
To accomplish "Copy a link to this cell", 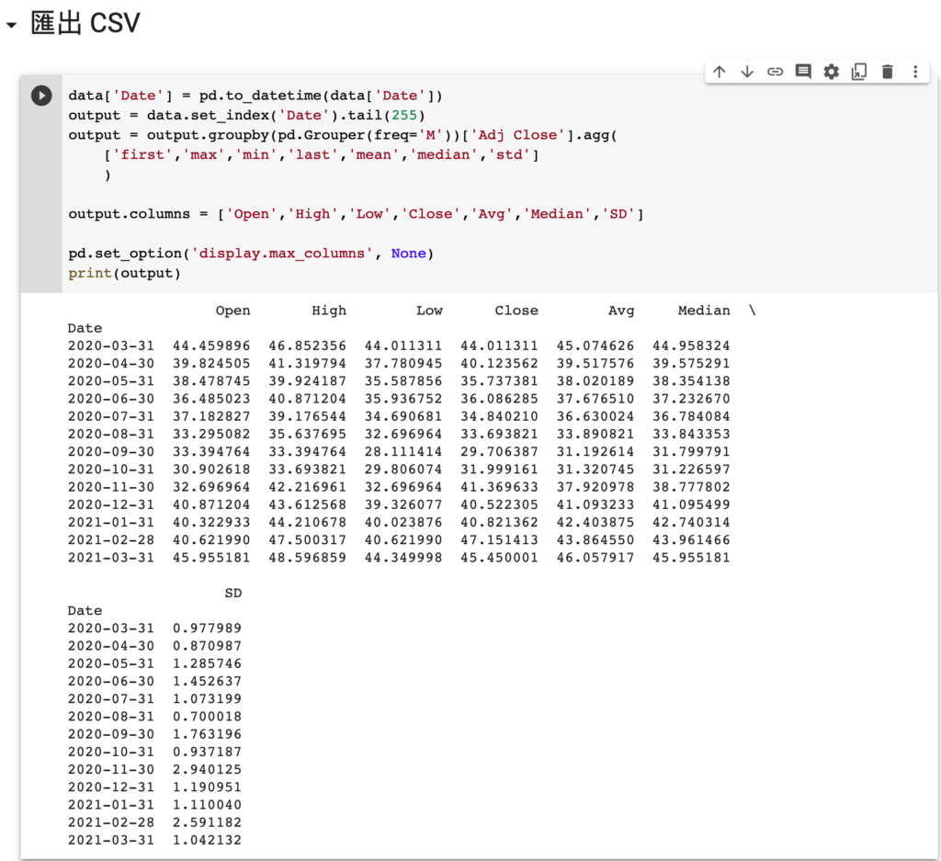I will (x=775, y=71).
